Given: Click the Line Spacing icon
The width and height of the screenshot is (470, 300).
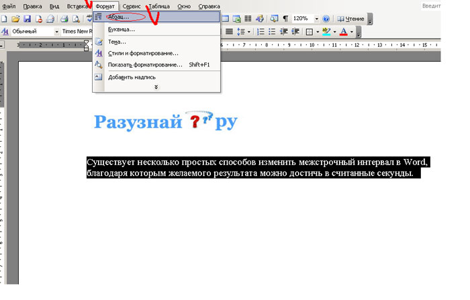Looking at the screenshot, I should [x=240, y=32].
